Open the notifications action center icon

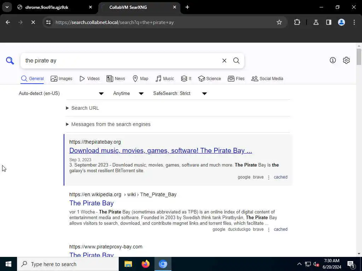(x=351, y=264)
